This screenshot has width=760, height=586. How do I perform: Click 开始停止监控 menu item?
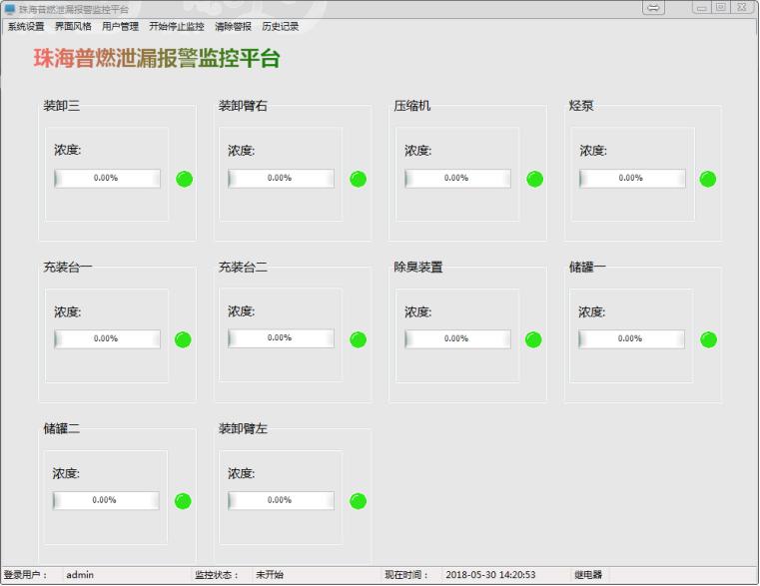[177, 26]
